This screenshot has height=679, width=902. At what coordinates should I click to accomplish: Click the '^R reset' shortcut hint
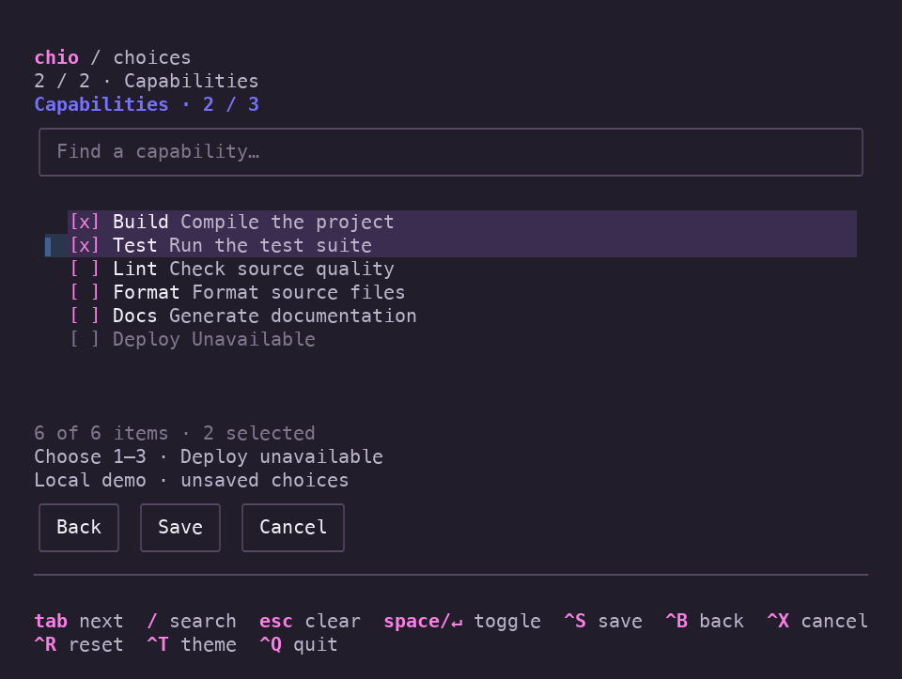(x=79, y=645)
